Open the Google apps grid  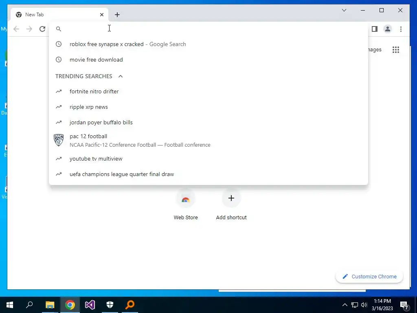[x=396, y=49]
